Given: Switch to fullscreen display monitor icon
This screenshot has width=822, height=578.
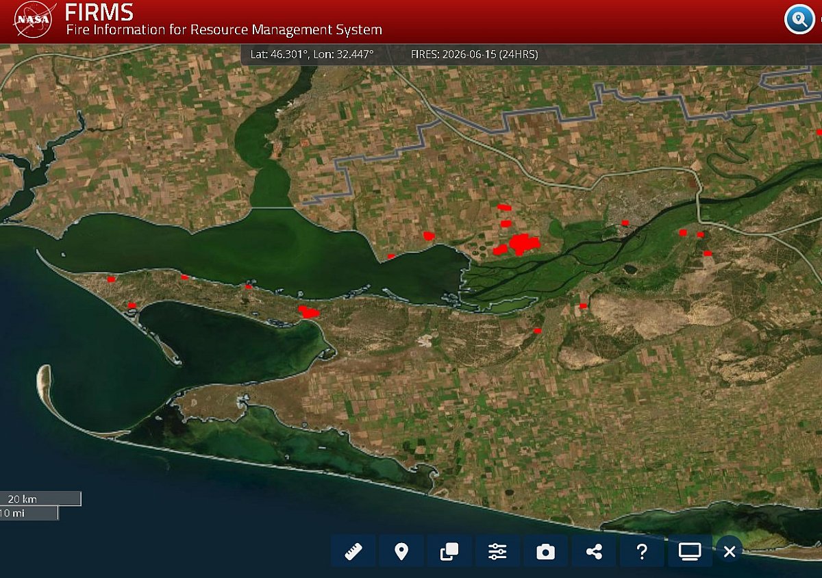Looking at the screenshot, I should pyautogui.click(x=690, y=551).
